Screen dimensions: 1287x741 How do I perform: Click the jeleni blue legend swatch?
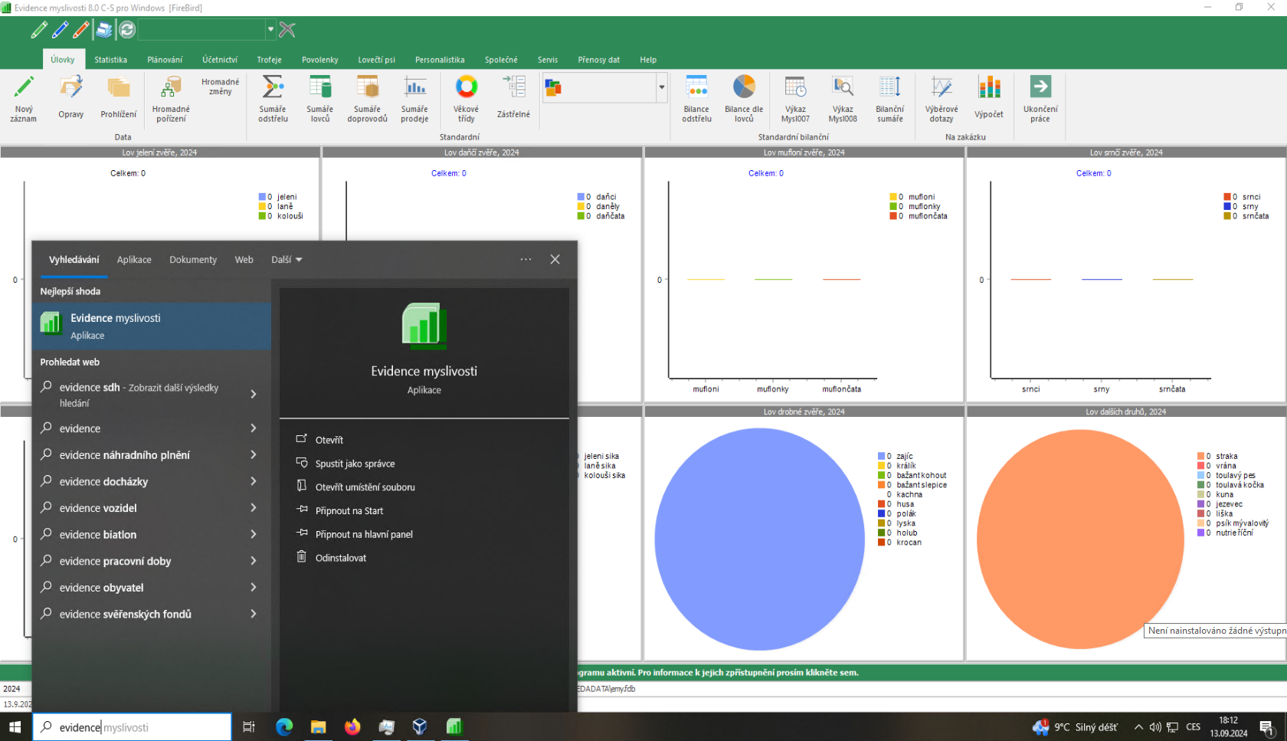[x=262, y=197]
